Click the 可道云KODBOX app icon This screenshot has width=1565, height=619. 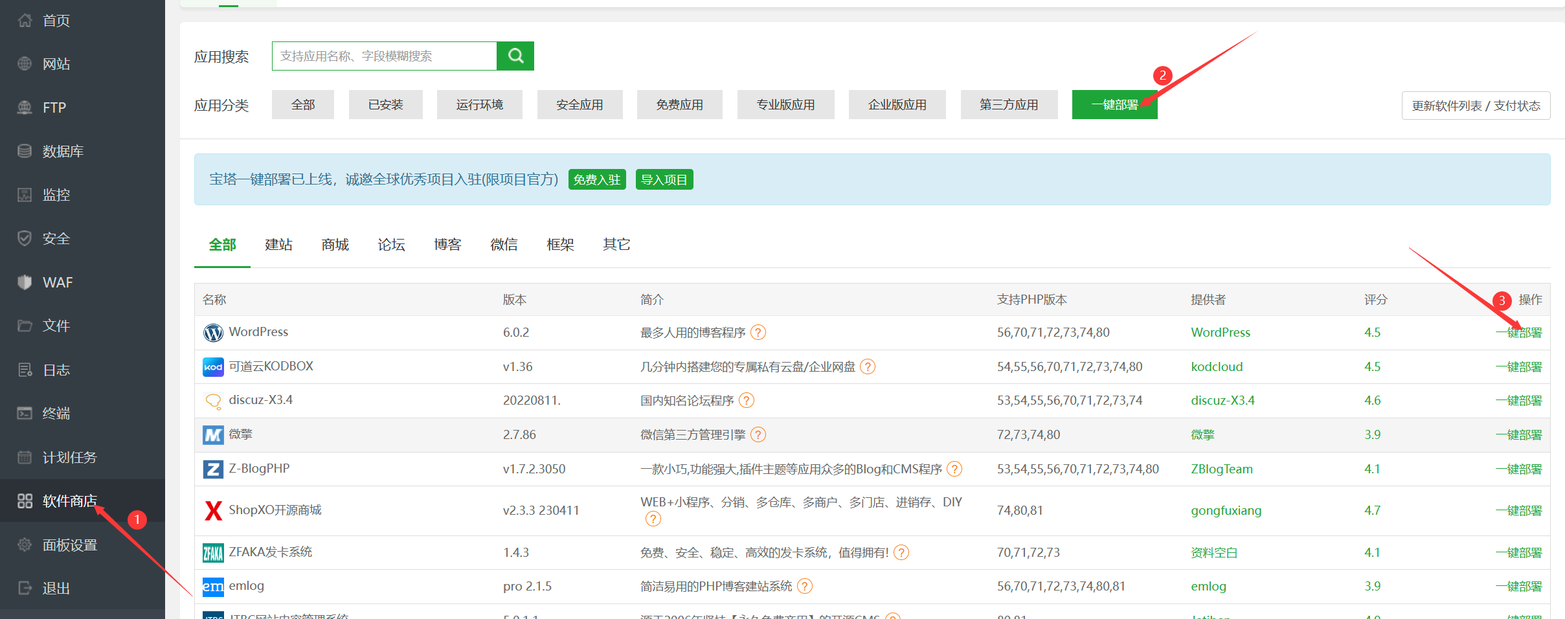coord(212,366)
